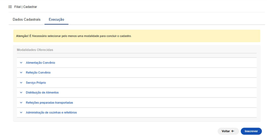This screenshot has width=267, height=136.
Task: Click the Atenção! warning message text
Action: pos(74,36)
